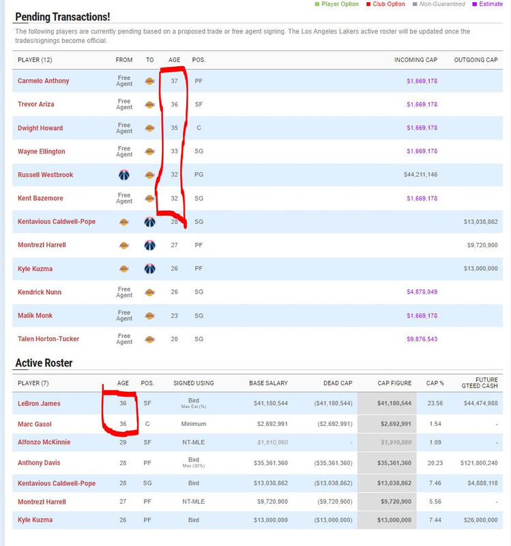
Task: Sort Active Roster by CAP FIGURE header
Action: [x=394, y=383]
